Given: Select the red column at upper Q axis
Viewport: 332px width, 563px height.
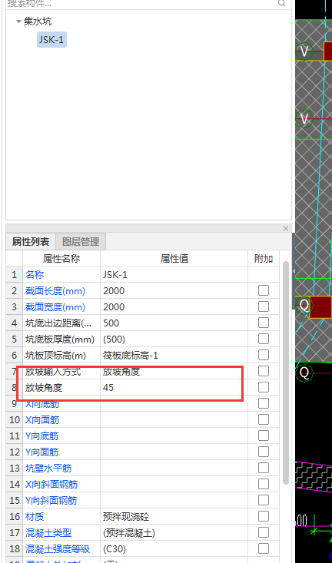Looking at the screenshot, I should point(320,307).
